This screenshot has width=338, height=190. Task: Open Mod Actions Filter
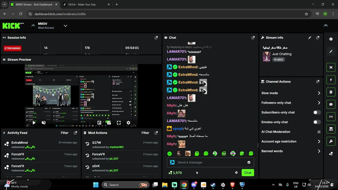point(145,133)
